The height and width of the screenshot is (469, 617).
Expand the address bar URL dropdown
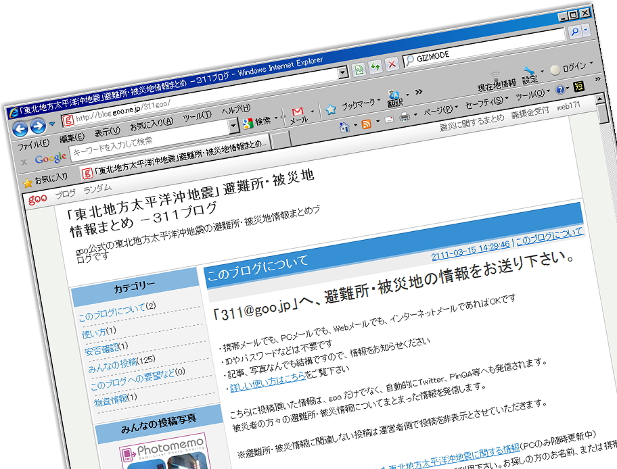(x=343, y=72)
